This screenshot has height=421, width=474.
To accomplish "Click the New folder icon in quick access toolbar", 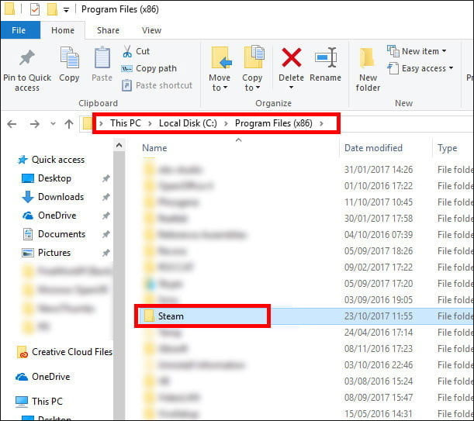I will tap(52, 9).
